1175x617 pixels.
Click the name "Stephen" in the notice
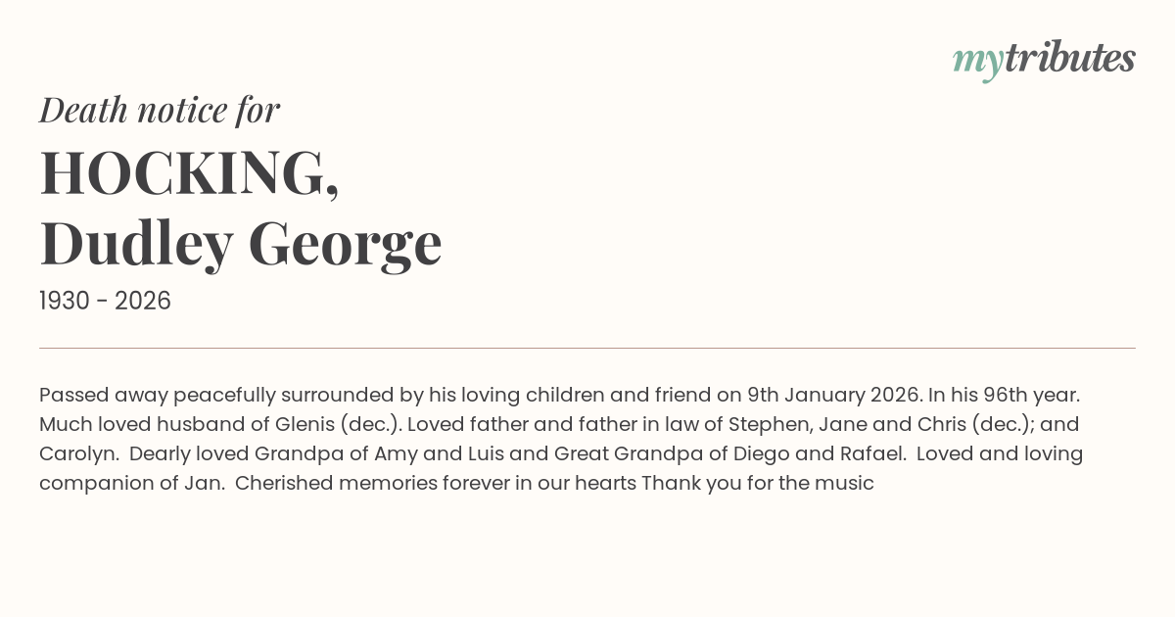click(x=764, y=425)
